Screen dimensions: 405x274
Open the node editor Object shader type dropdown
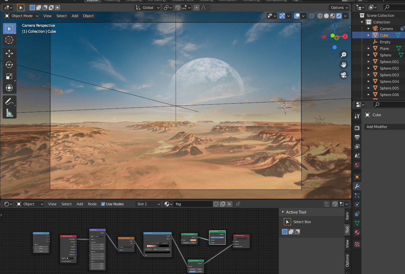(30, 204)
